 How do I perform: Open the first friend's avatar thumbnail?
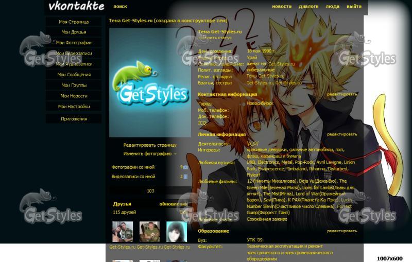pos(123,232)
